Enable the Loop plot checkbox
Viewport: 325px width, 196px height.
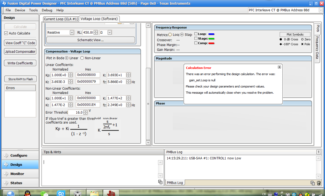pyautogui.click(x=196, y=34)
